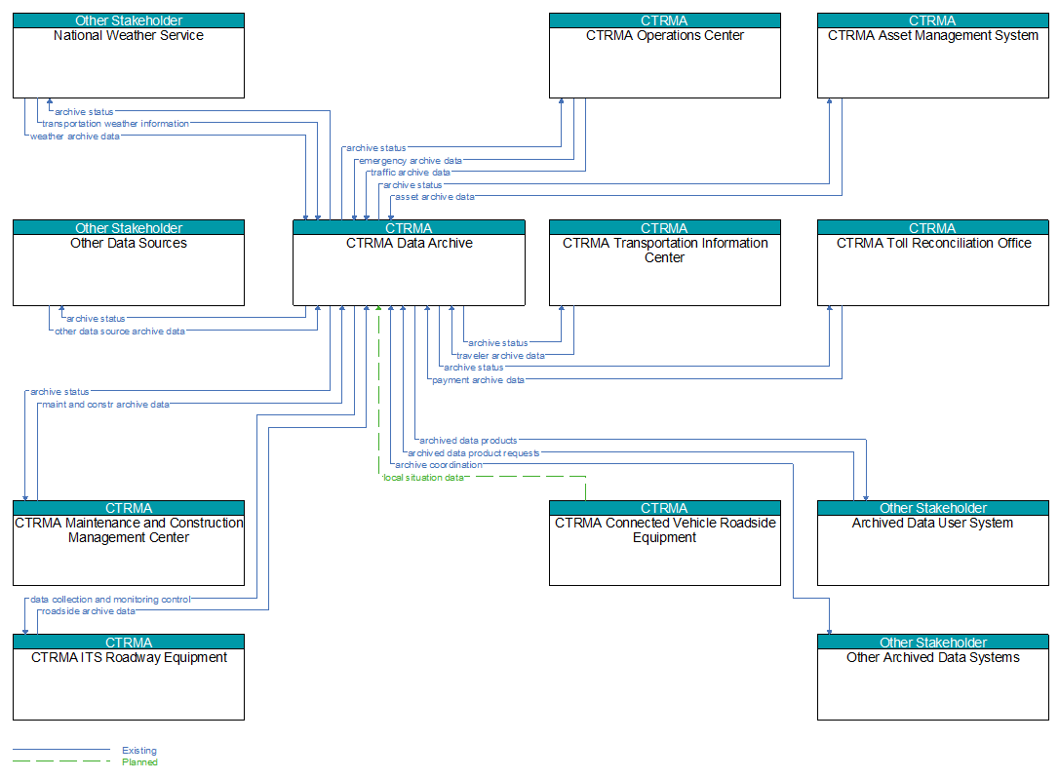
Task: Select 'archived data product requests' label
Action: coord(474,453)
